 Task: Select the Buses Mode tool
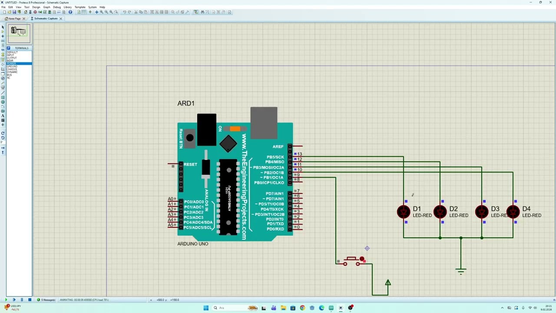3,50
